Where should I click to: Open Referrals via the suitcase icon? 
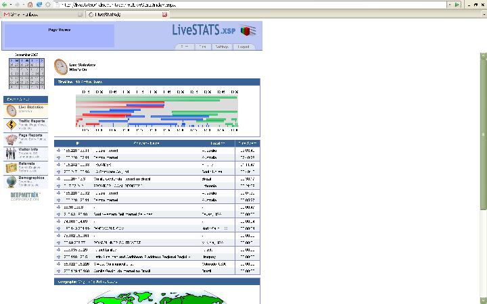pos(11,168)
